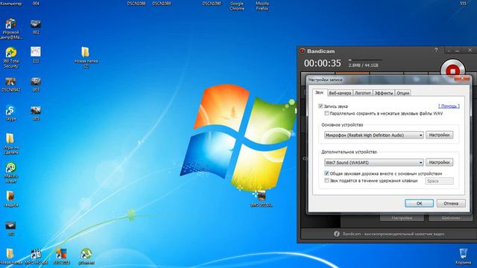The width and height of the screenshot is (477, 268).
Task: Select the BMS file icon below Windows logo
Action: (262, 199)
